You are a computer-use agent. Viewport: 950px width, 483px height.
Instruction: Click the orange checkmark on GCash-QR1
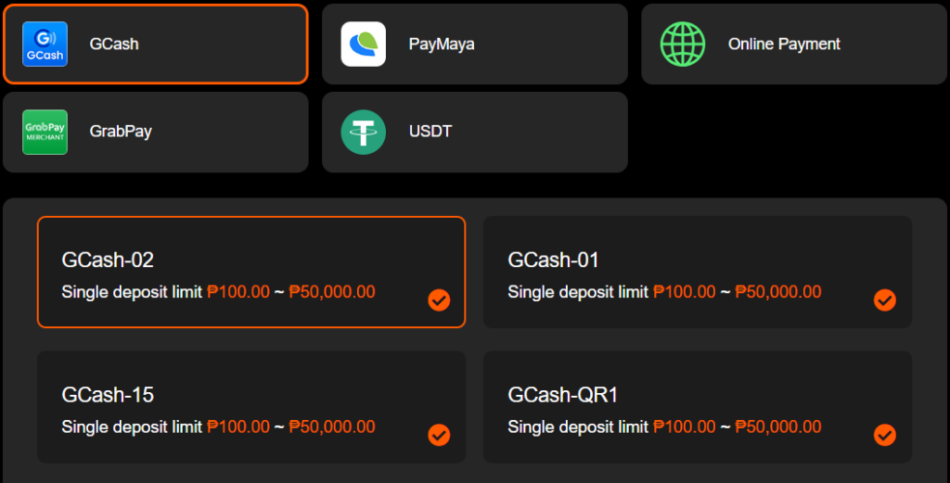[884, 435]
